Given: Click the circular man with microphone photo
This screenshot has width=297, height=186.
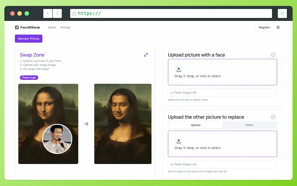Looking at the screenshot, I should [x=57, y=139].
